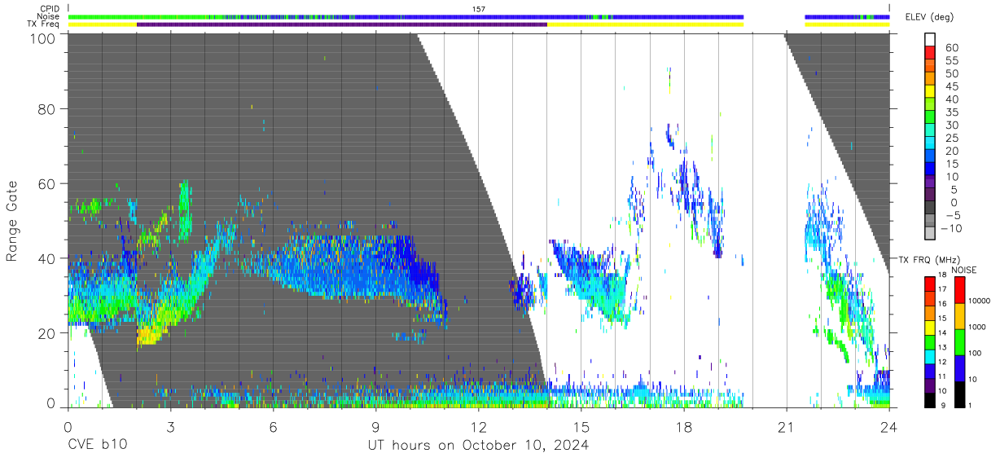Click the Noise strip segment after hour 21
The height and width of the screenshot is (462, 1000).
pyautogui.click(x=847, y=16)
